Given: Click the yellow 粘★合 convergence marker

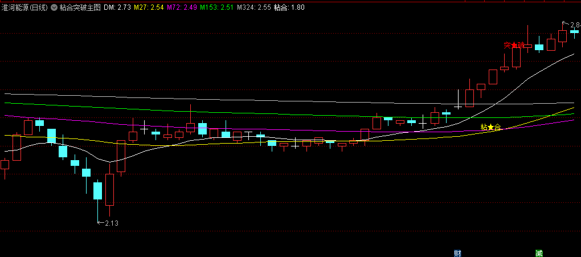Looking at the screenshot, I should point(490,128).
